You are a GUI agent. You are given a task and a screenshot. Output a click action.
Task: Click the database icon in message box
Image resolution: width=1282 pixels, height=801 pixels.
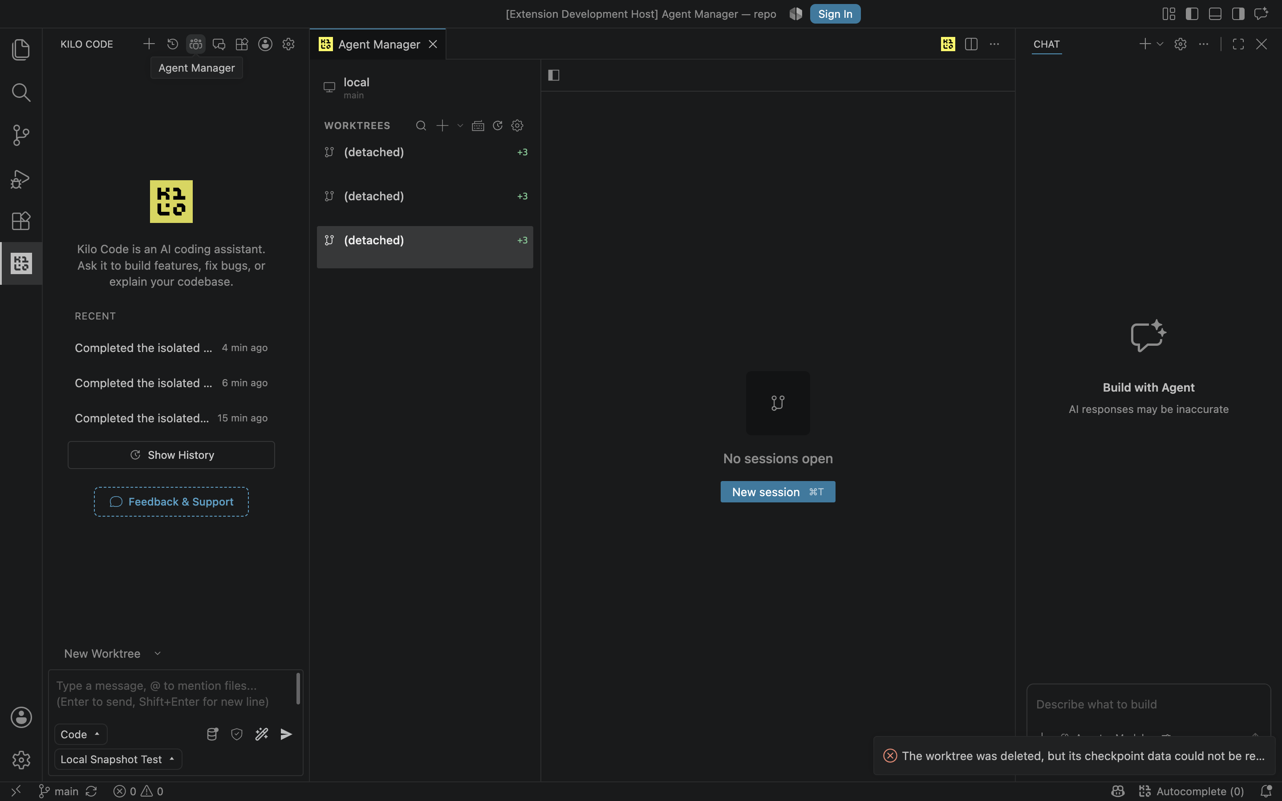point(212,734)
